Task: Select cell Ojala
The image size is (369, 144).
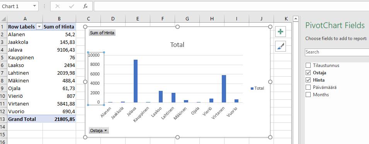Action: tap(25, 89)
